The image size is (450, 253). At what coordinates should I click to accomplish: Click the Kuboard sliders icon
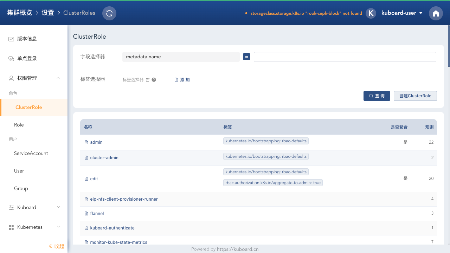pyautogui.click(x=11, y=207)
